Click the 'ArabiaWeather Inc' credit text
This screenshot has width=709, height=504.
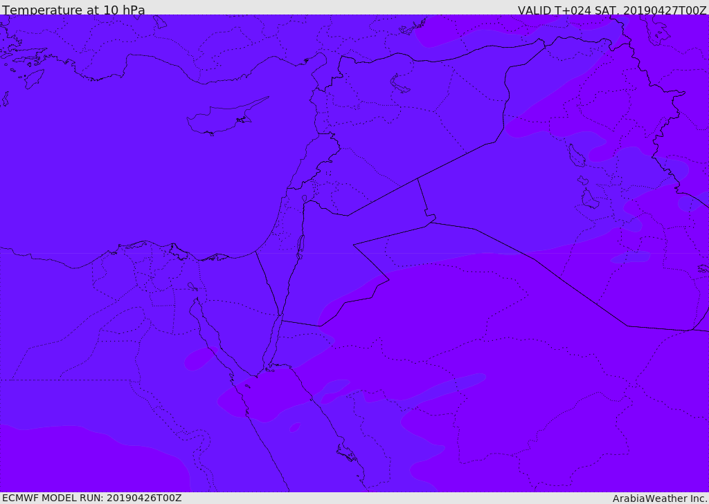pos(660,498)
